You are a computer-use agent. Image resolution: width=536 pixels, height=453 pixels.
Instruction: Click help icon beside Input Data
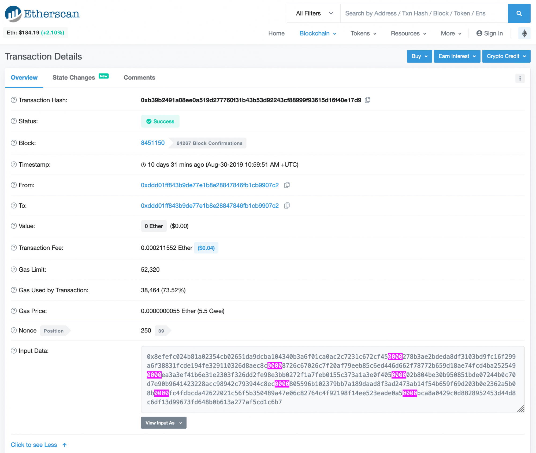click(x=14, y=351)
